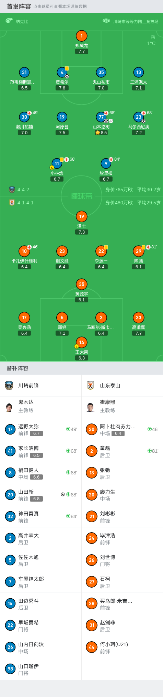This screenshot has height=697, width=163.
Task: Open 何小珂(U21) number 44 entry
Action: tap(122, 647)
